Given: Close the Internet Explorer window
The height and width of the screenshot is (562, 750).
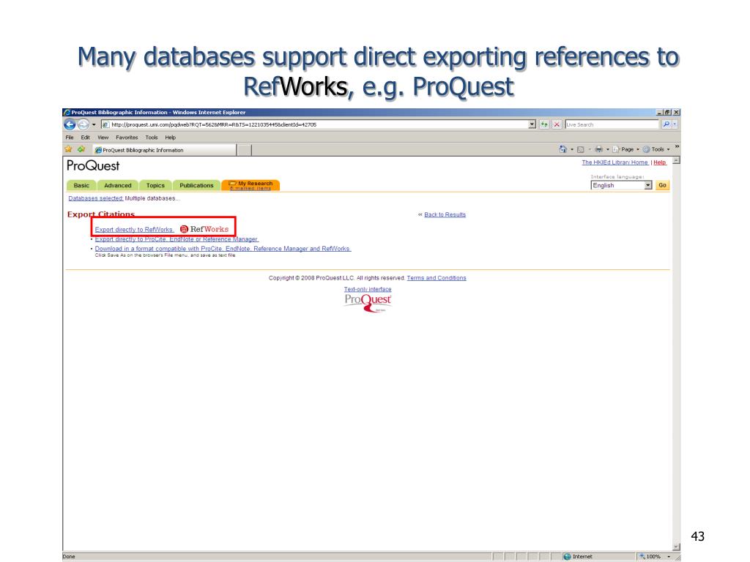Looking at the screenshot, I should 676,112.
